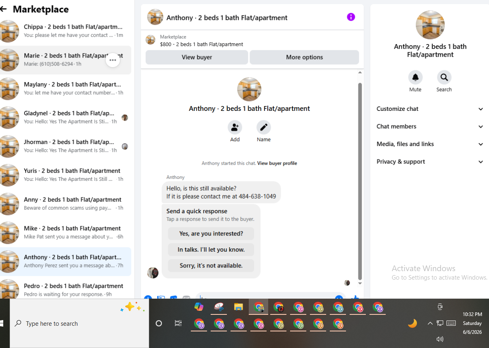Send quick response 'Sorry, it's not available.'
Viewport: 489px width, 348px height.
point(211,265)
